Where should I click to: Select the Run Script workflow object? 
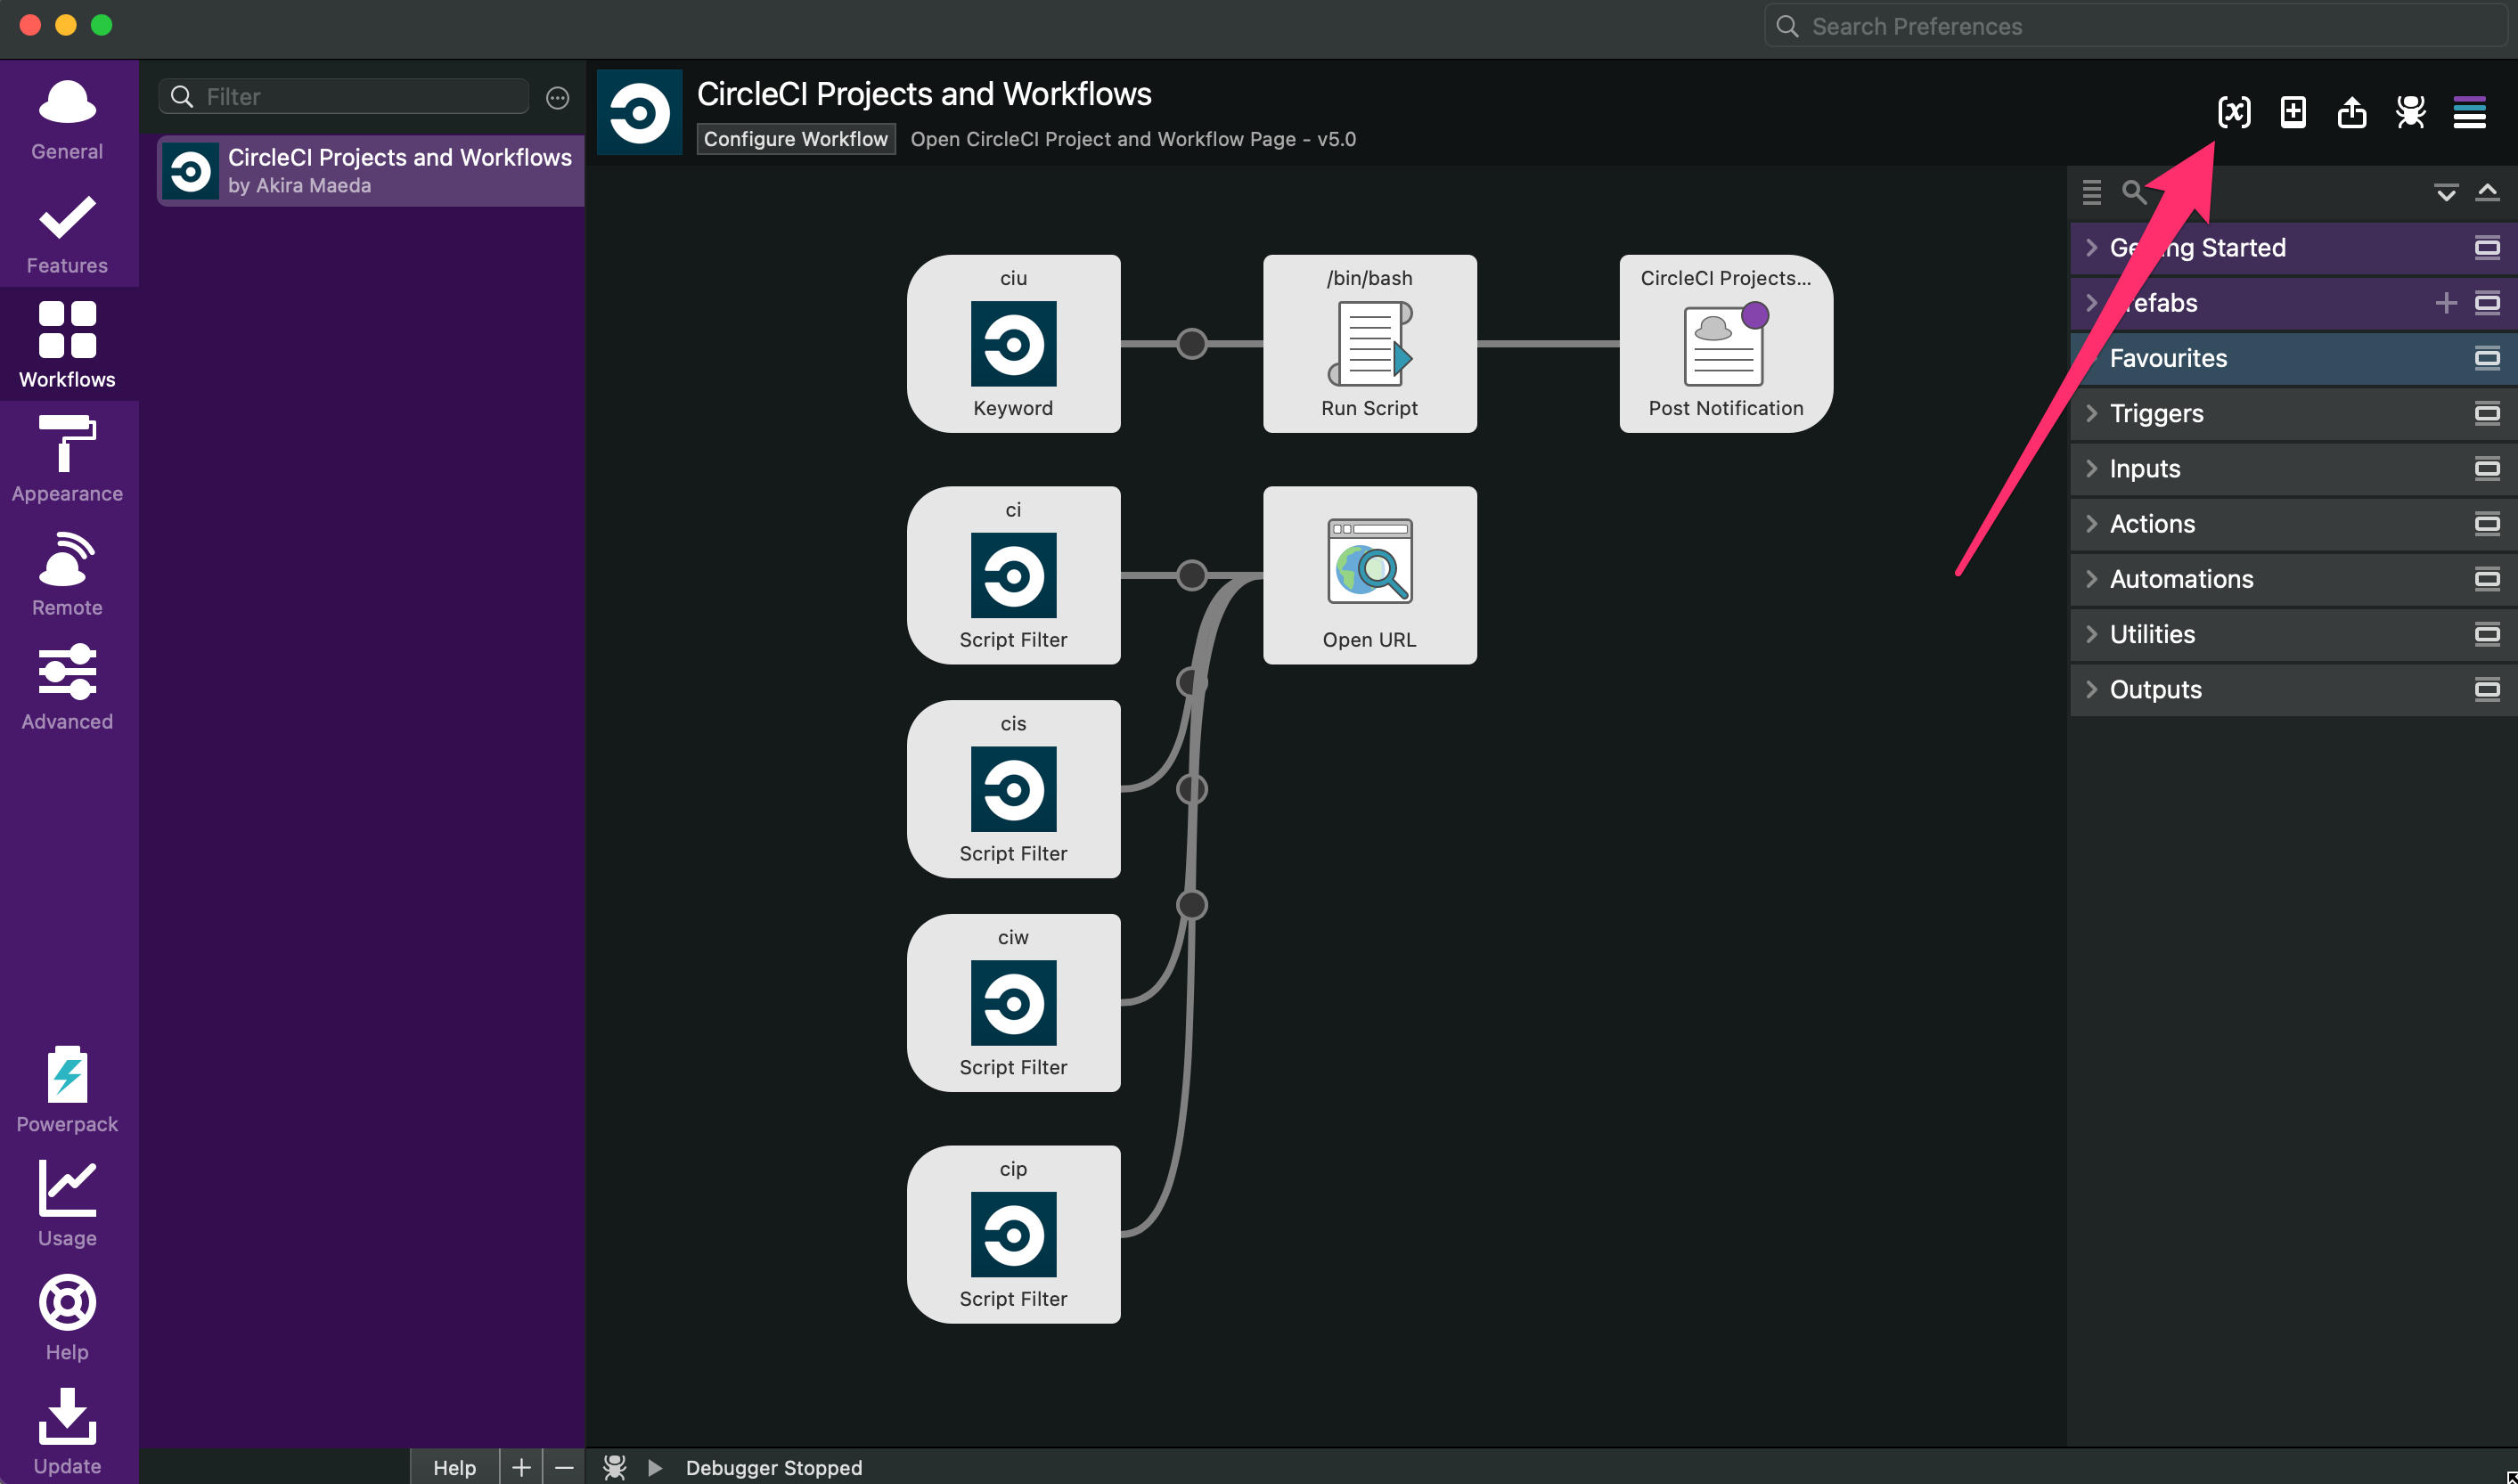point(1369,343)
